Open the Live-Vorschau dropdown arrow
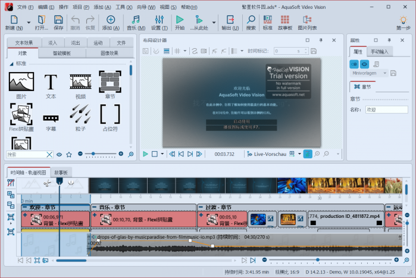Image resolution: width=416 pixels, height=278 pixels. tap(299, 154)
